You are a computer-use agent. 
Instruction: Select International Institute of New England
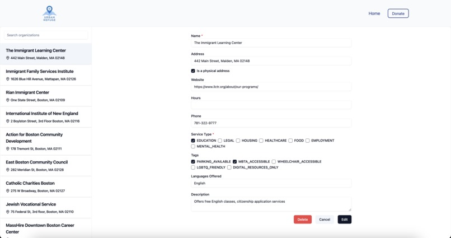coord(46,117)
